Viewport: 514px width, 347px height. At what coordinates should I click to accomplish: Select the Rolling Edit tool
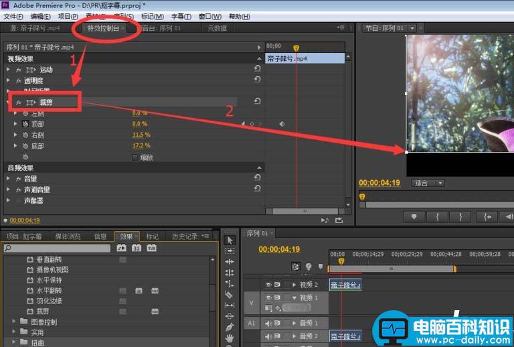[230, 272]
